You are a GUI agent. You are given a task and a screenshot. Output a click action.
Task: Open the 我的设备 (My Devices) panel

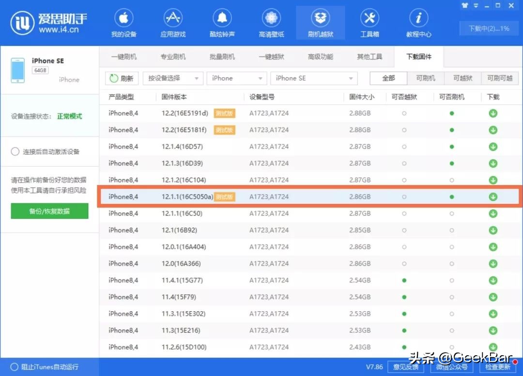coord(124,22)
